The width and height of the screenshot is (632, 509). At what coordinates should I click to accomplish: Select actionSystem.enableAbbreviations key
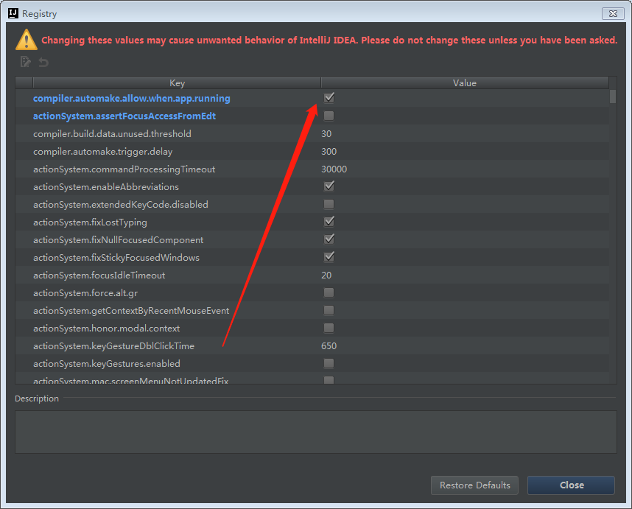[x=106, y=187]
